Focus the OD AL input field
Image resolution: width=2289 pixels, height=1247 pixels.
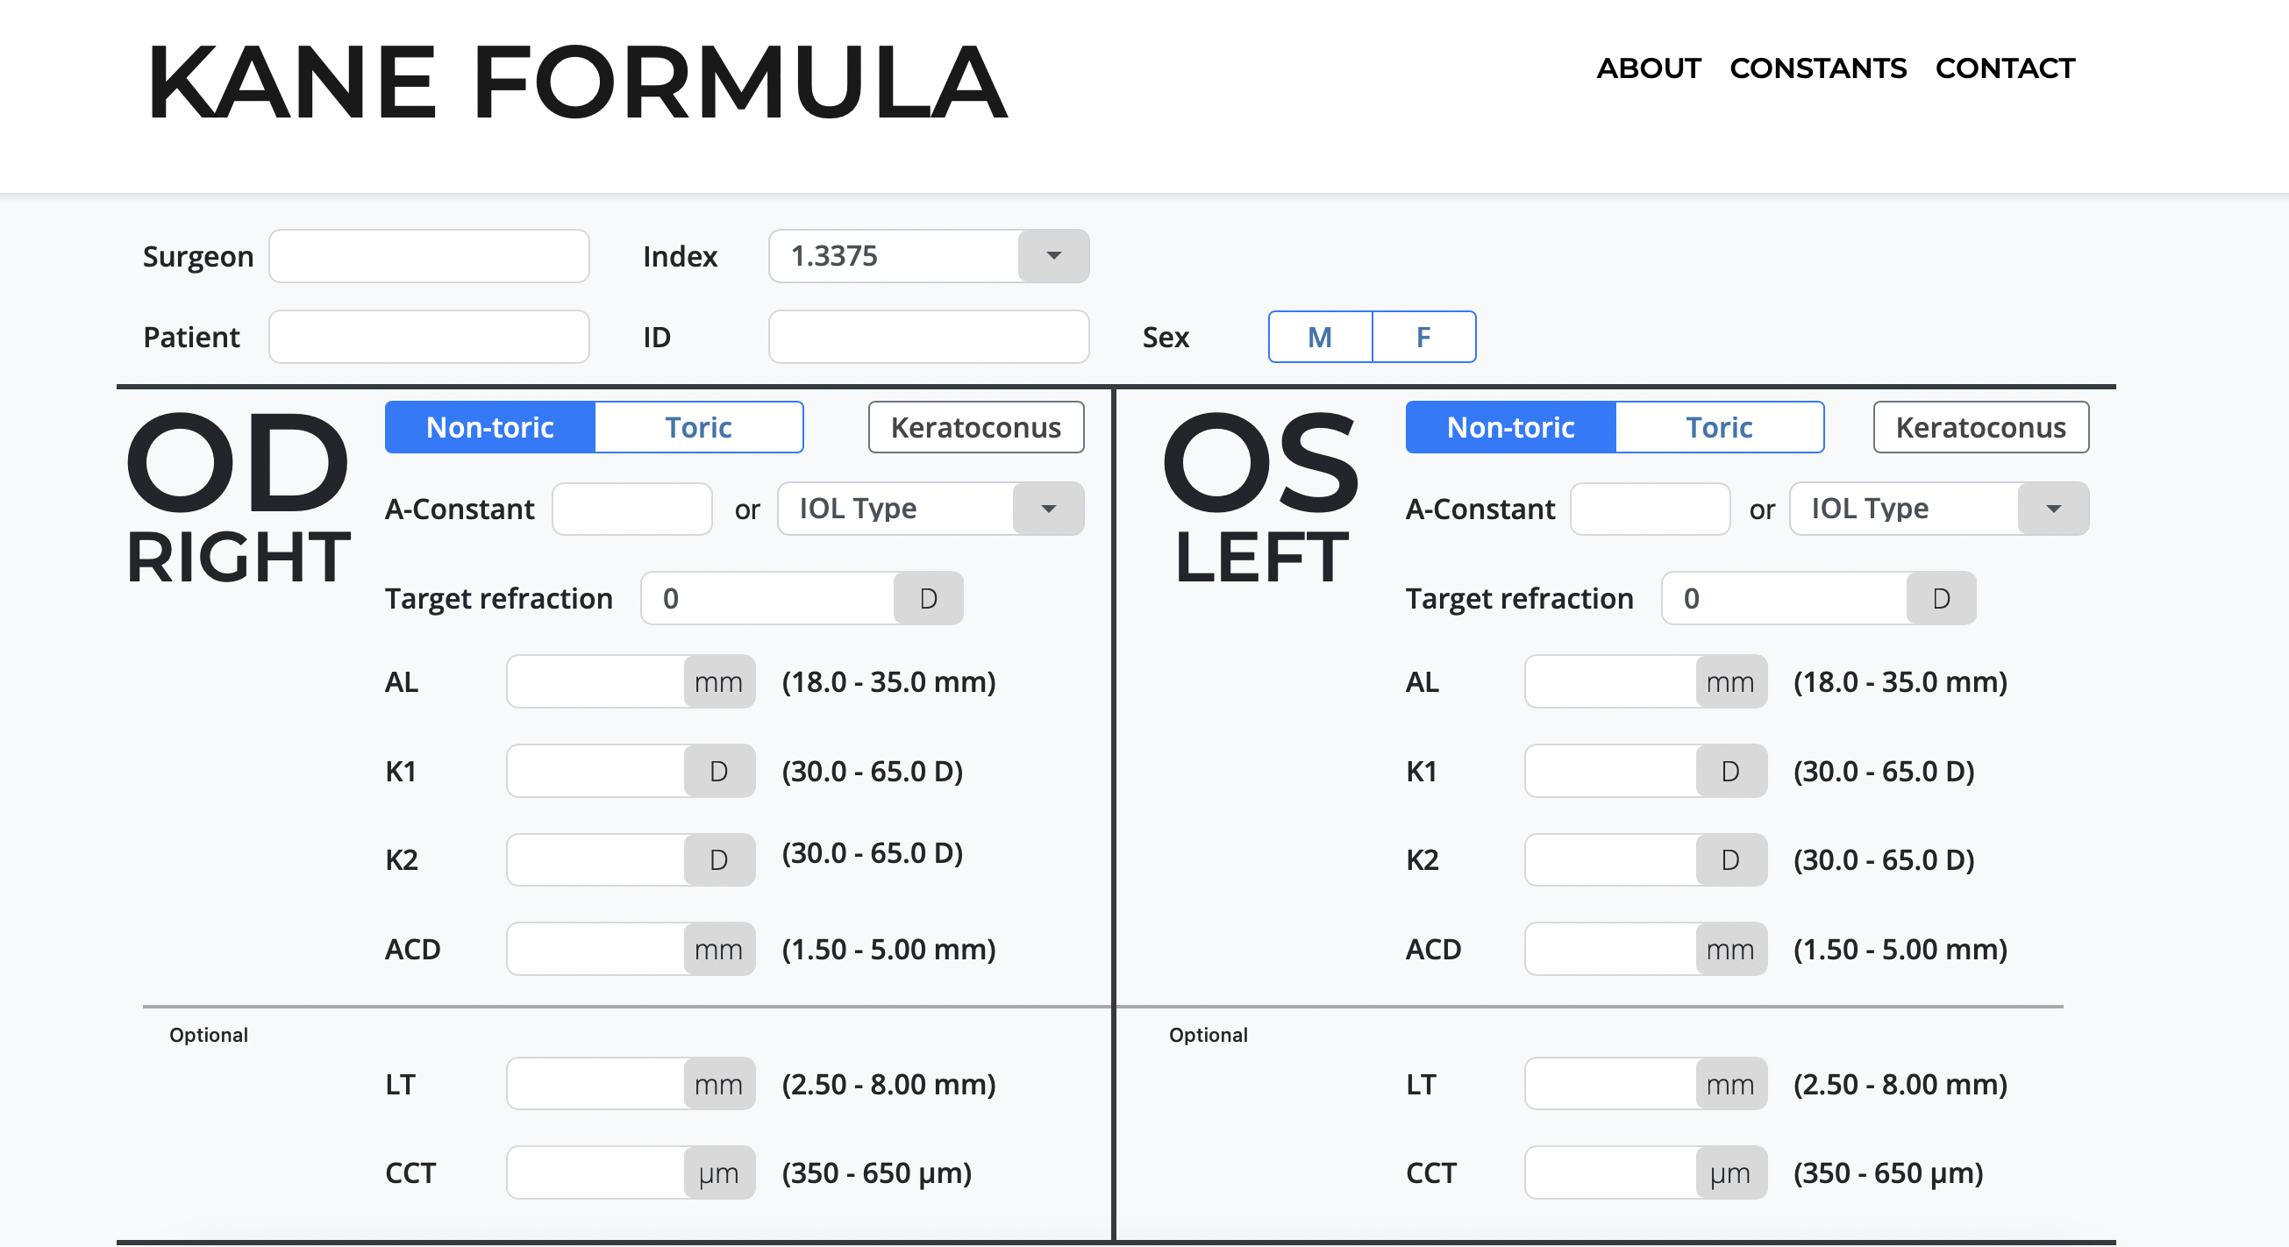[596, 681]
